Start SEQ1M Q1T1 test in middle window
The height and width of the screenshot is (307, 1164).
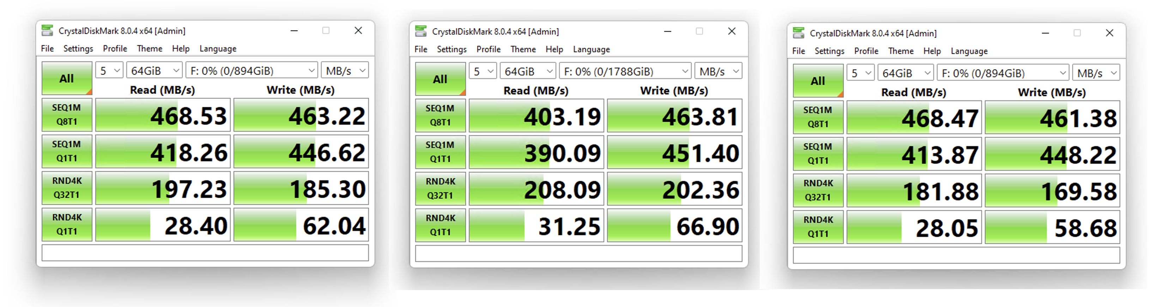[440, 152]
